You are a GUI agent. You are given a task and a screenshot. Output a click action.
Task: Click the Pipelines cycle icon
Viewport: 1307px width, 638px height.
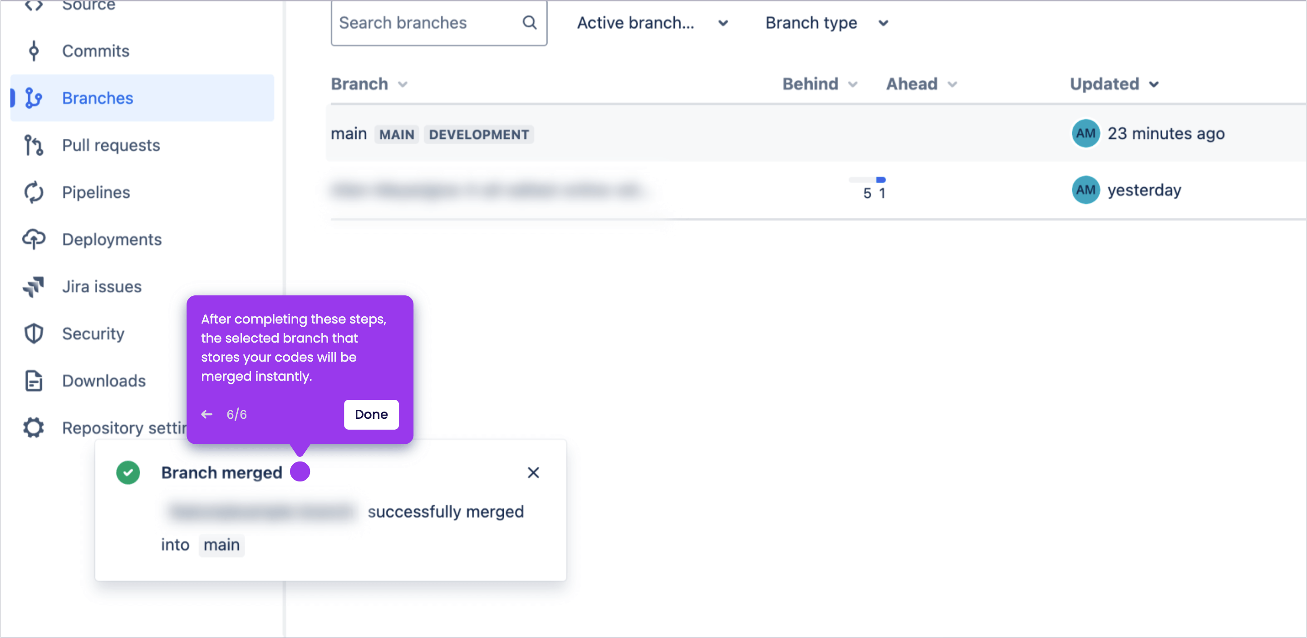pyautogui.click(x=34, y=192)
